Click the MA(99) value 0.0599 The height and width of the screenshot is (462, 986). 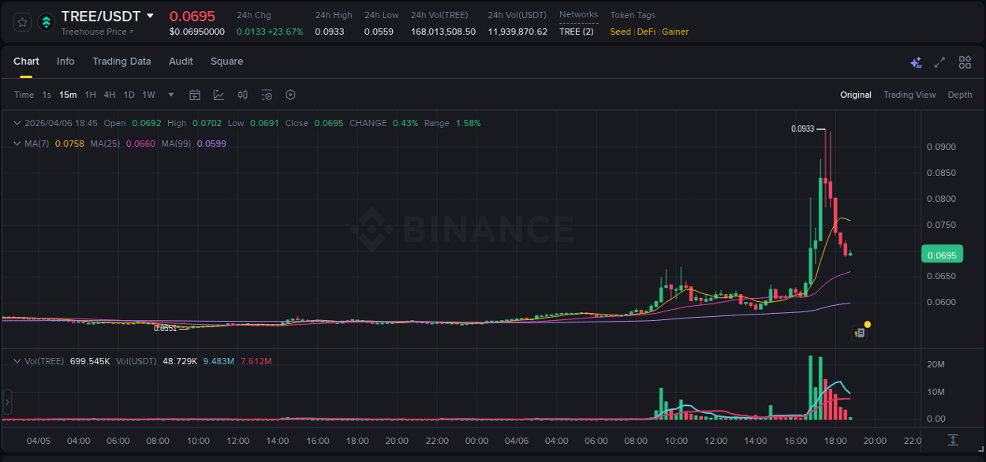(x=211, y=143)
